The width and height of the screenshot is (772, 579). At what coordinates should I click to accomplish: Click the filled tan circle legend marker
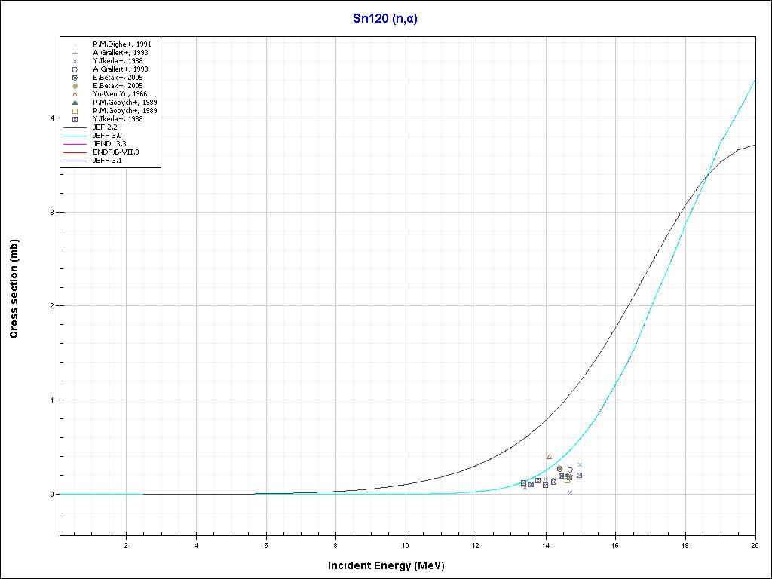pos(75,86)
